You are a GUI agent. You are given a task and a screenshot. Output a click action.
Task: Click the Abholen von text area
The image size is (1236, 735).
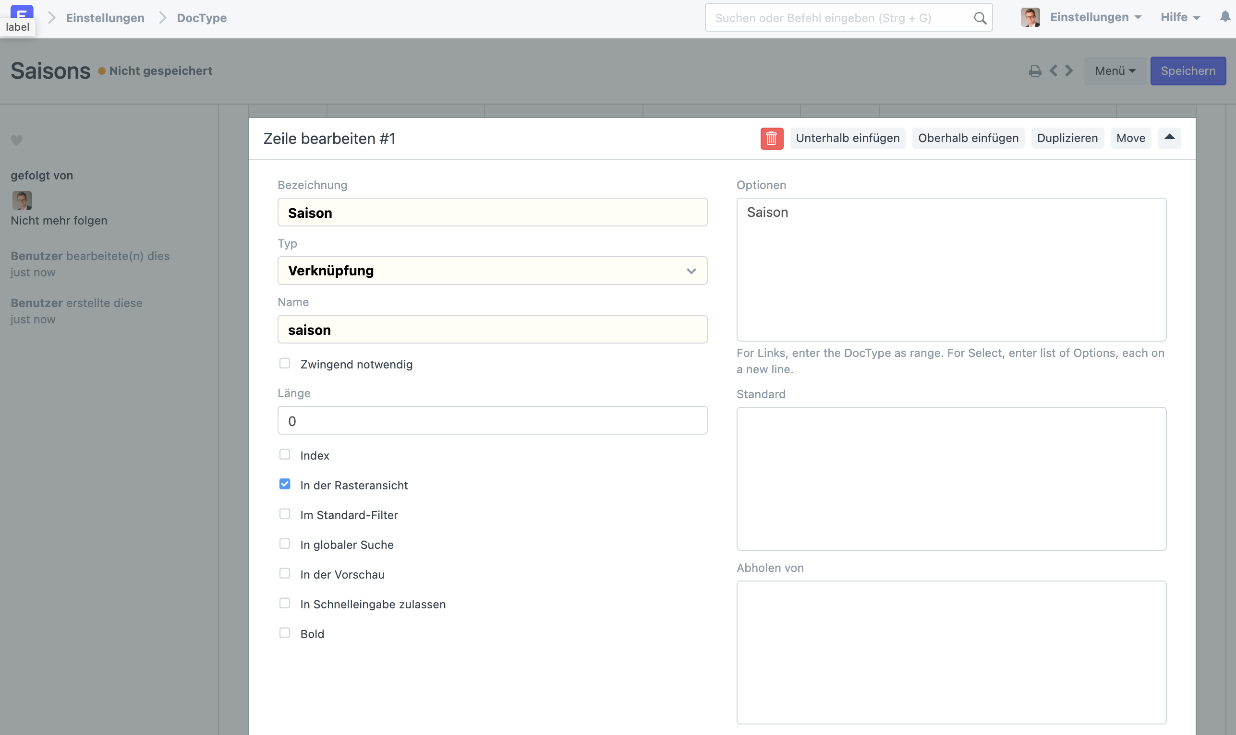pyautogui.click(x=951, y=653)
